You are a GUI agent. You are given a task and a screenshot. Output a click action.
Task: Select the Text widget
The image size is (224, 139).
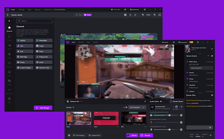25,46
